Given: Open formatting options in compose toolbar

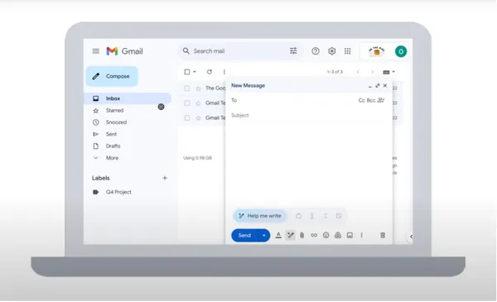Looking at the screenshot, I should [x=278, y=235].
